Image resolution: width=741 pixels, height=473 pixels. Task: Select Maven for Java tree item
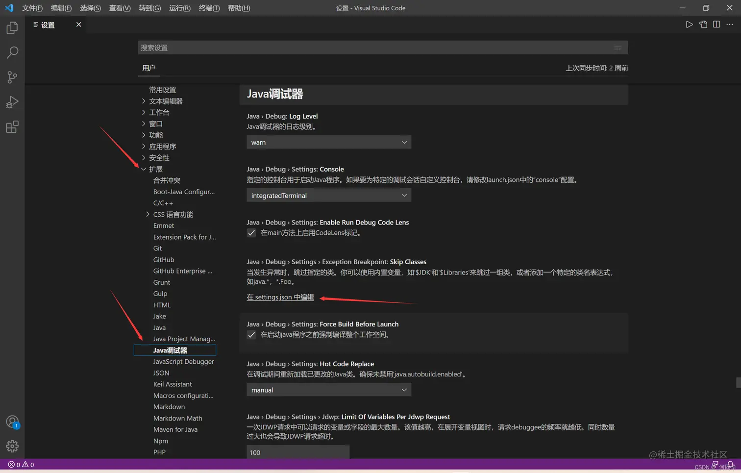point(175,429)
